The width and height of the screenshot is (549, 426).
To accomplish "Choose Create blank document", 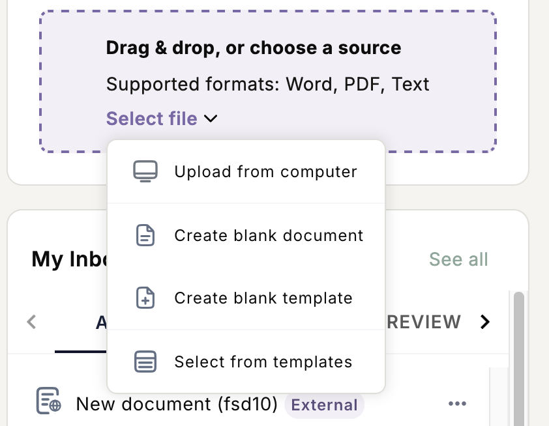I will (x=246, y=235).
